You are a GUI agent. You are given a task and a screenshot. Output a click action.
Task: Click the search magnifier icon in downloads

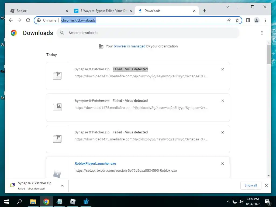pyautogui.click(x=62, y=33)
